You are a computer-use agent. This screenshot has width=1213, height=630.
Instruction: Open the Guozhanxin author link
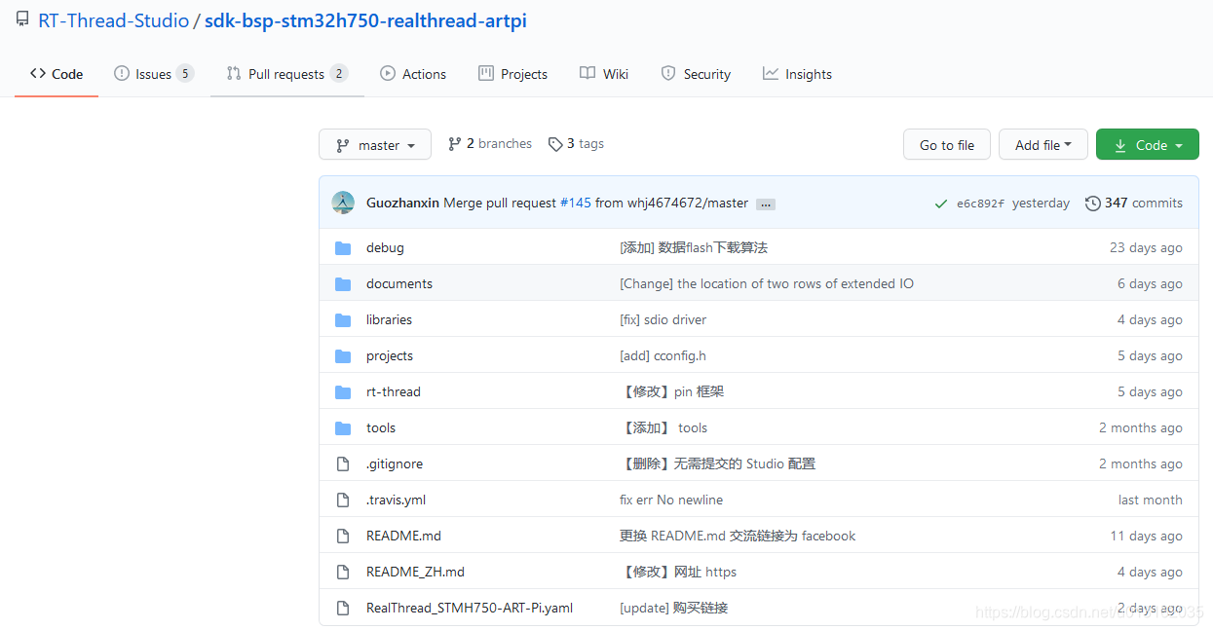(402, 204)
